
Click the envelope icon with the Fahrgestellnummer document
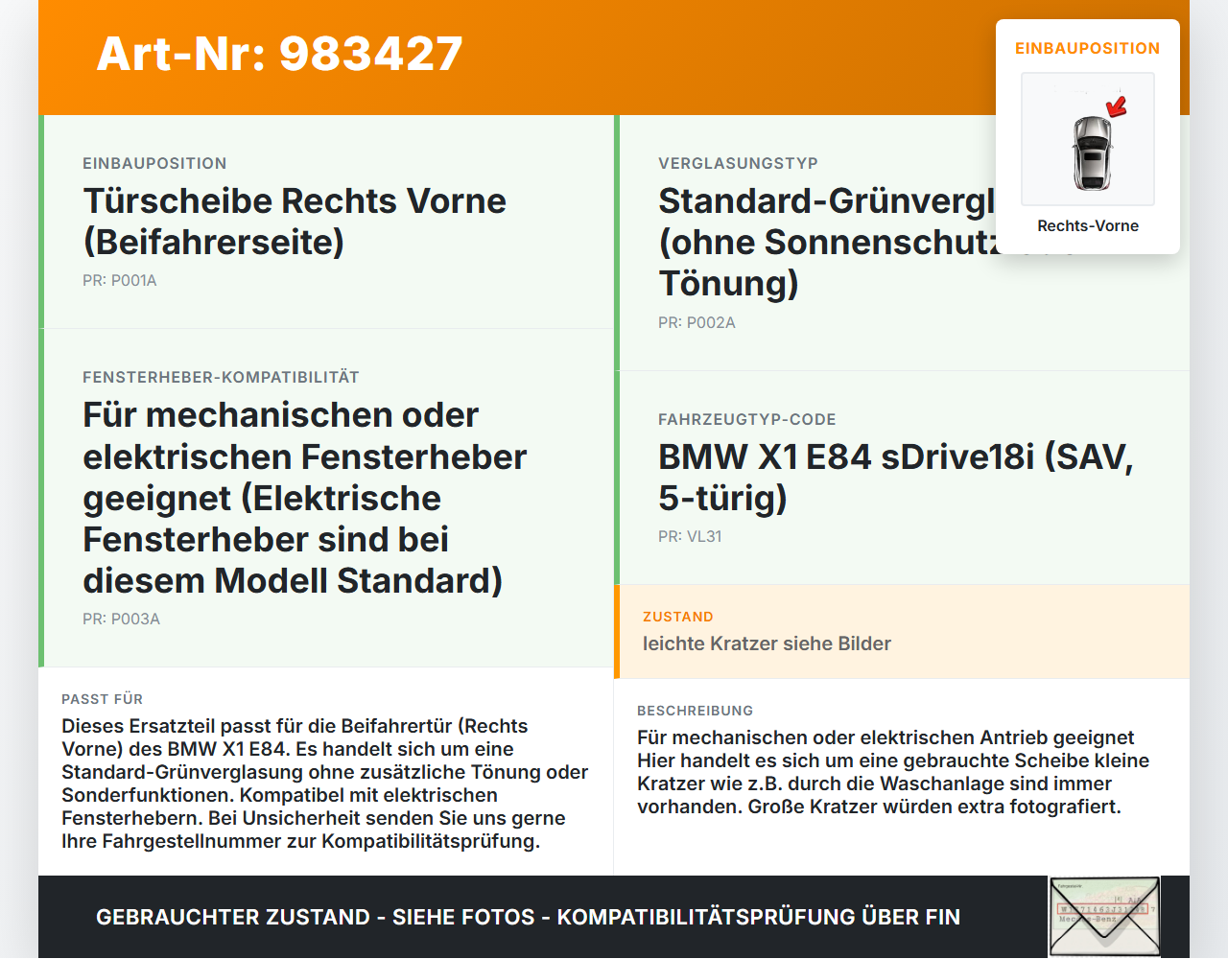point(1104,916)
